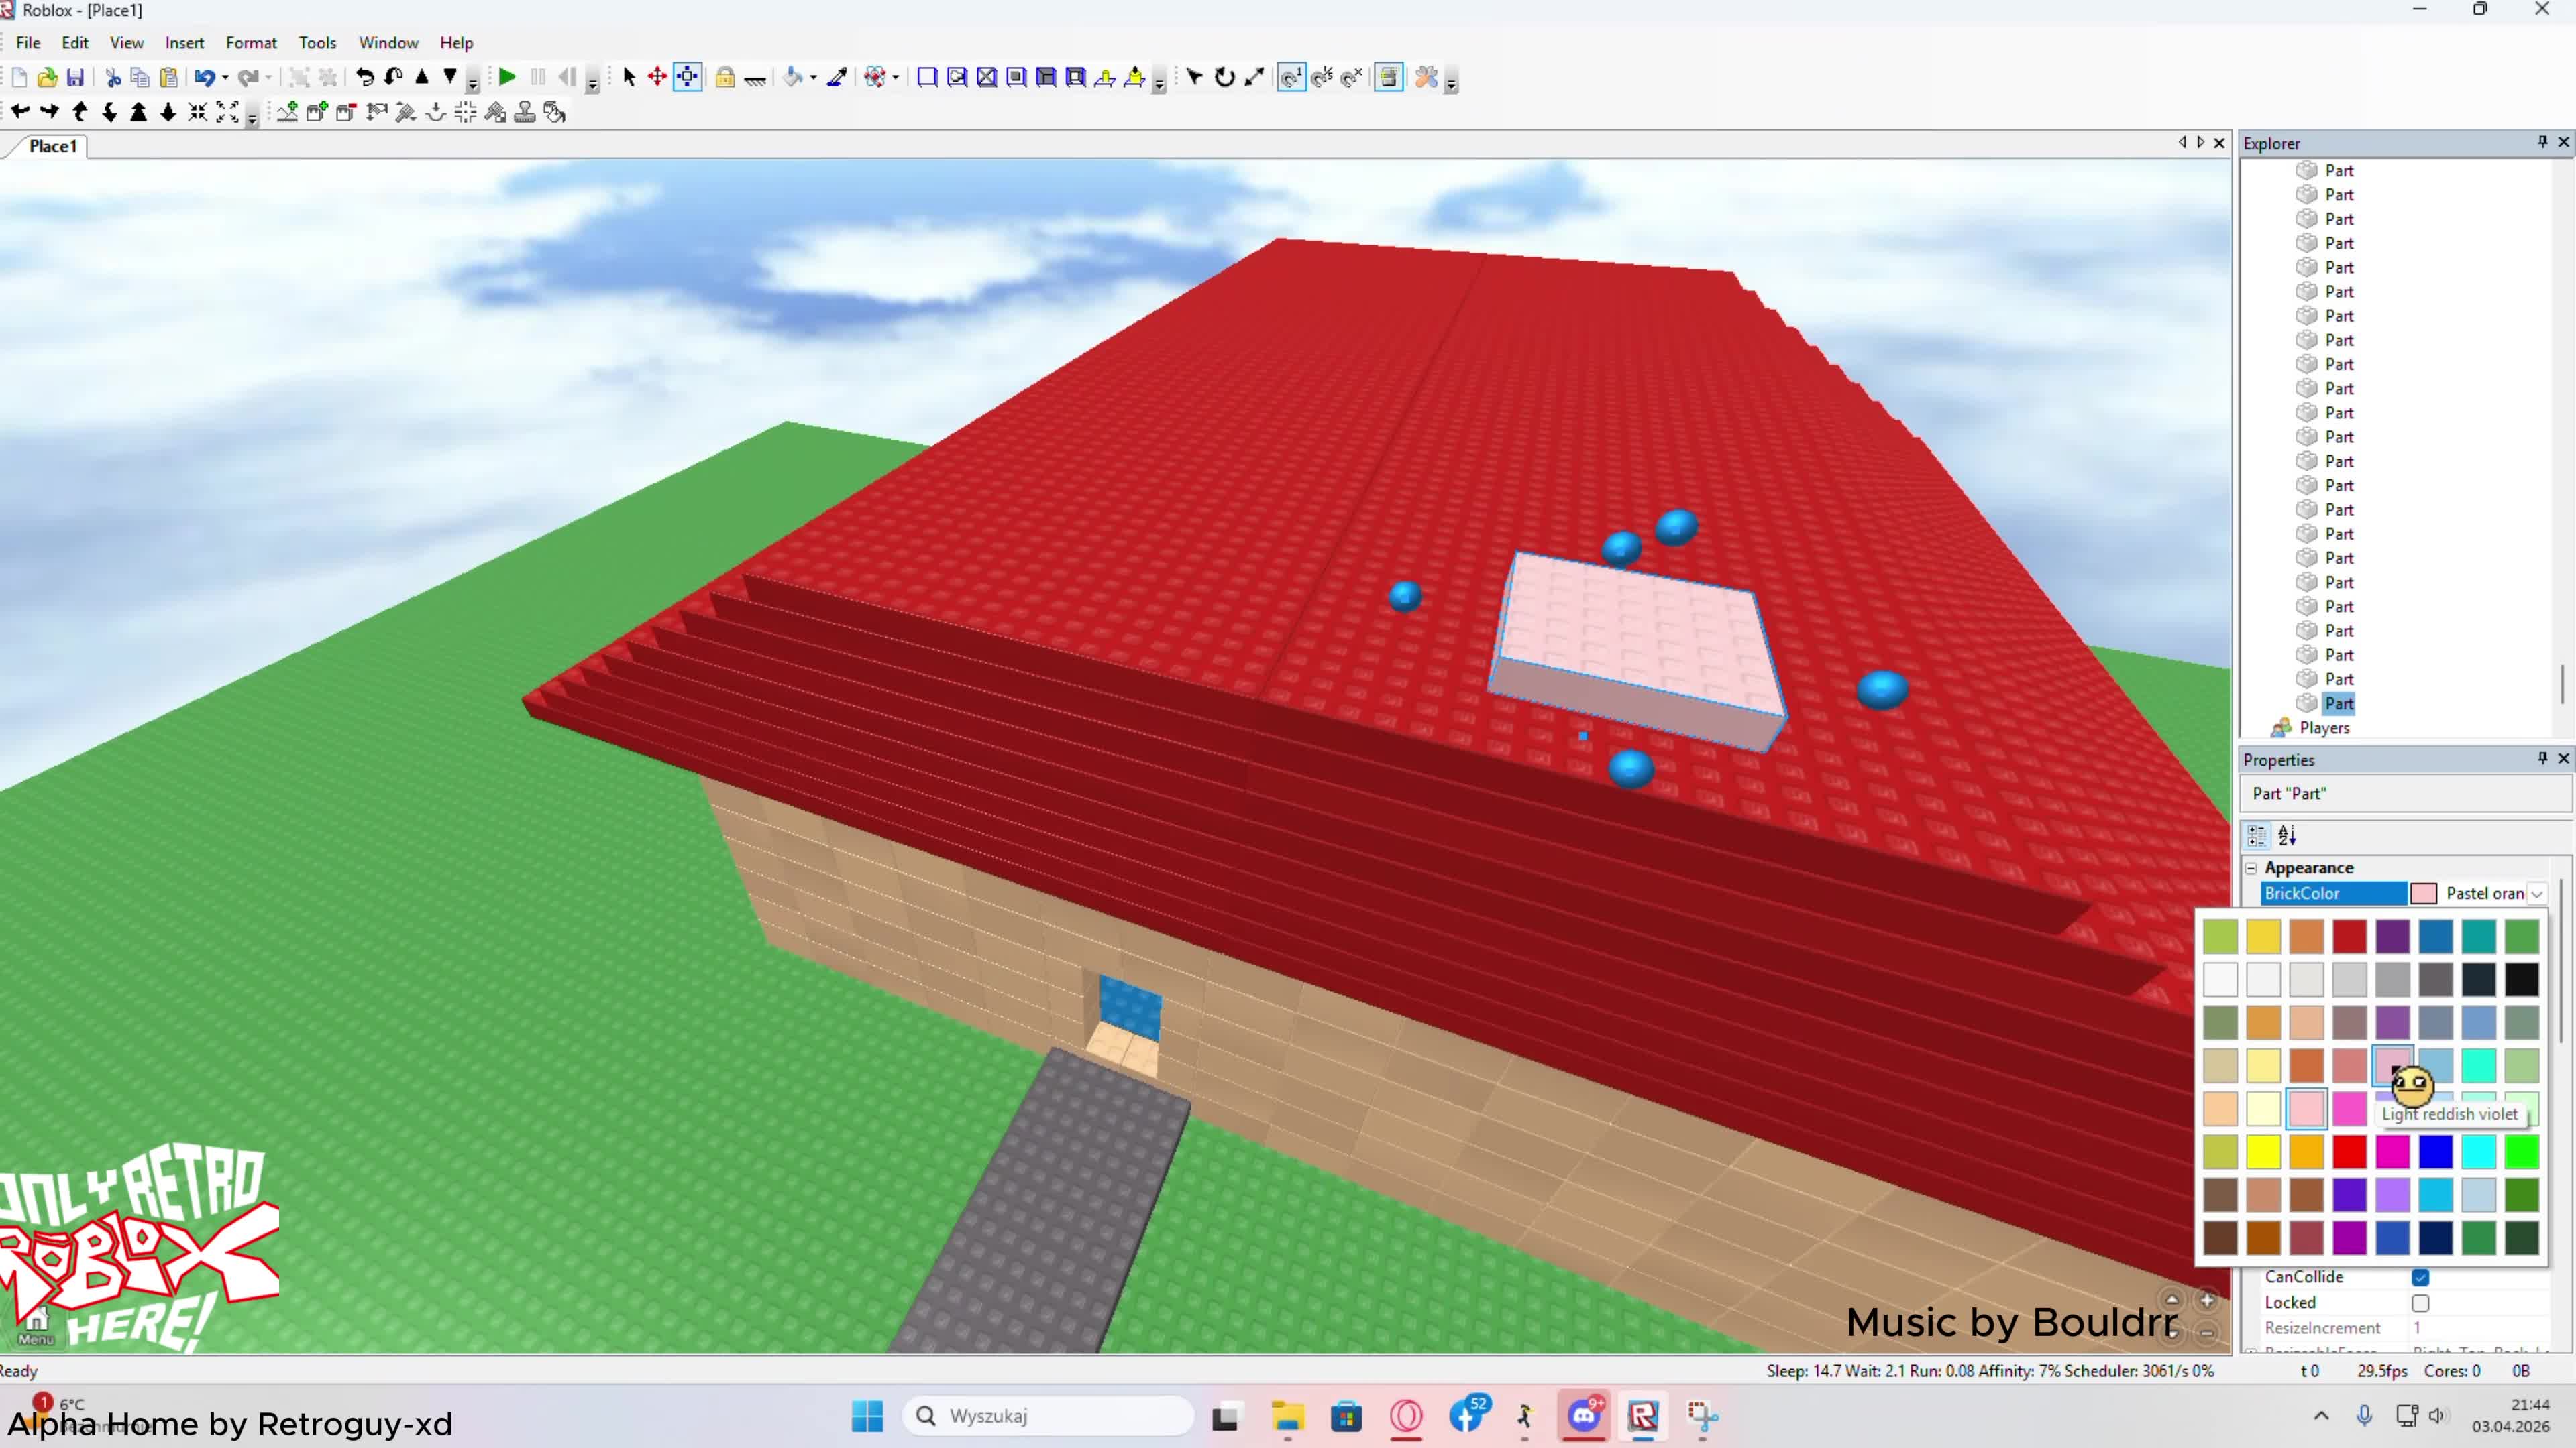
Task: Open the Insert menu
Action: pyautogui.click(x=184, y=43)
